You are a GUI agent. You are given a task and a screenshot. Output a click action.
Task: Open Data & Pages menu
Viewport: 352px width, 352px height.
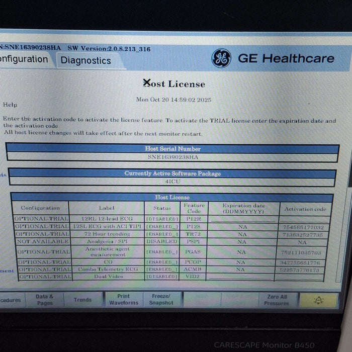pyautogui.click(x=45, y=300)
